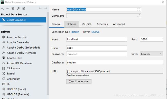
Task: Click the Name input field
Action: [104, 9]
